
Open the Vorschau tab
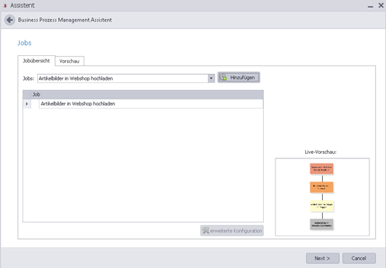[x=69, y=61]
